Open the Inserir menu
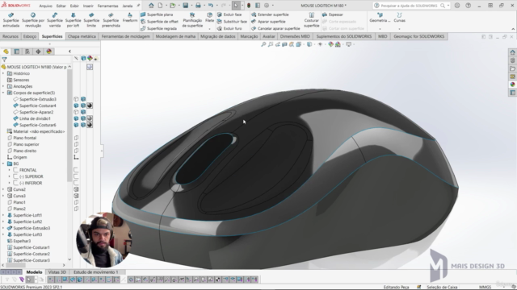Viewport: 517px width, 290px height. [88, 6]
